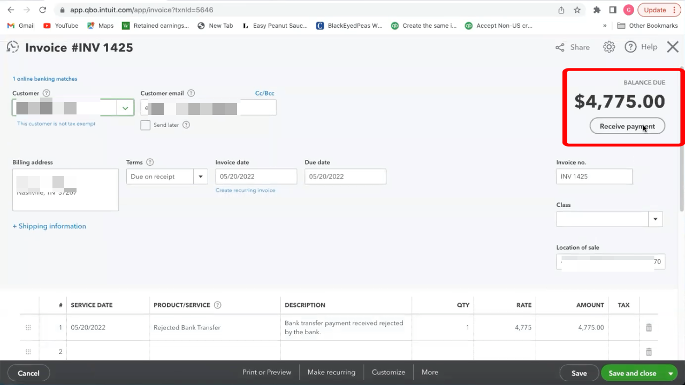
Task: Show more bookmarks chevron
Action: pyautogui.click(x=605, y=26)
